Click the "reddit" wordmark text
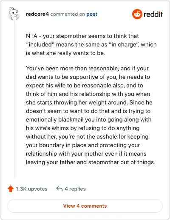 pyautogui.click(x=153, y=14)
